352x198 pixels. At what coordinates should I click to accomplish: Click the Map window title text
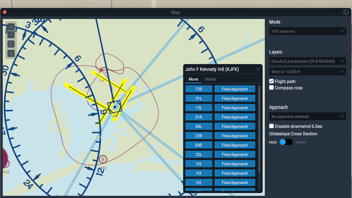click(x=176, y=12)
